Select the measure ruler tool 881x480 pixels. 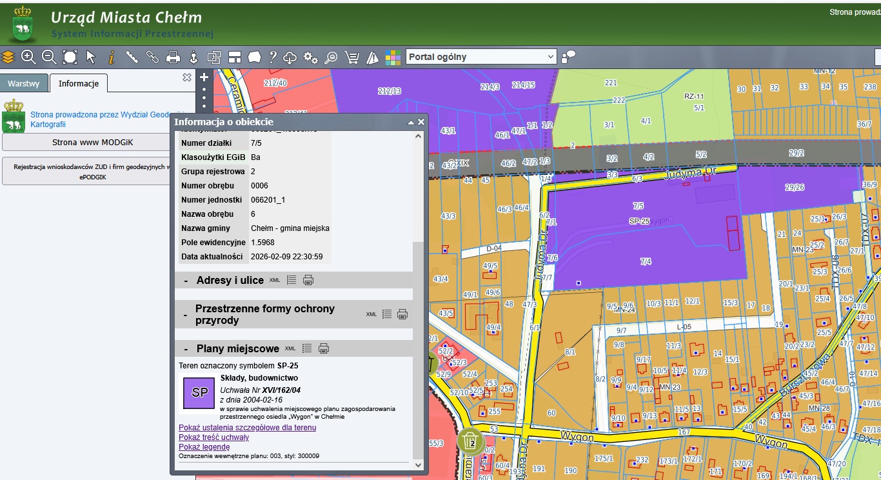[132, 57]
